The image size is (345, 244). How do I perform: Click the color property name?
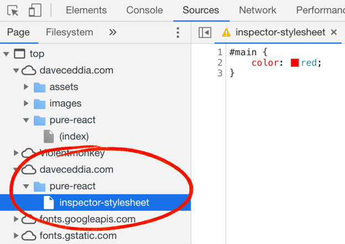265,63
